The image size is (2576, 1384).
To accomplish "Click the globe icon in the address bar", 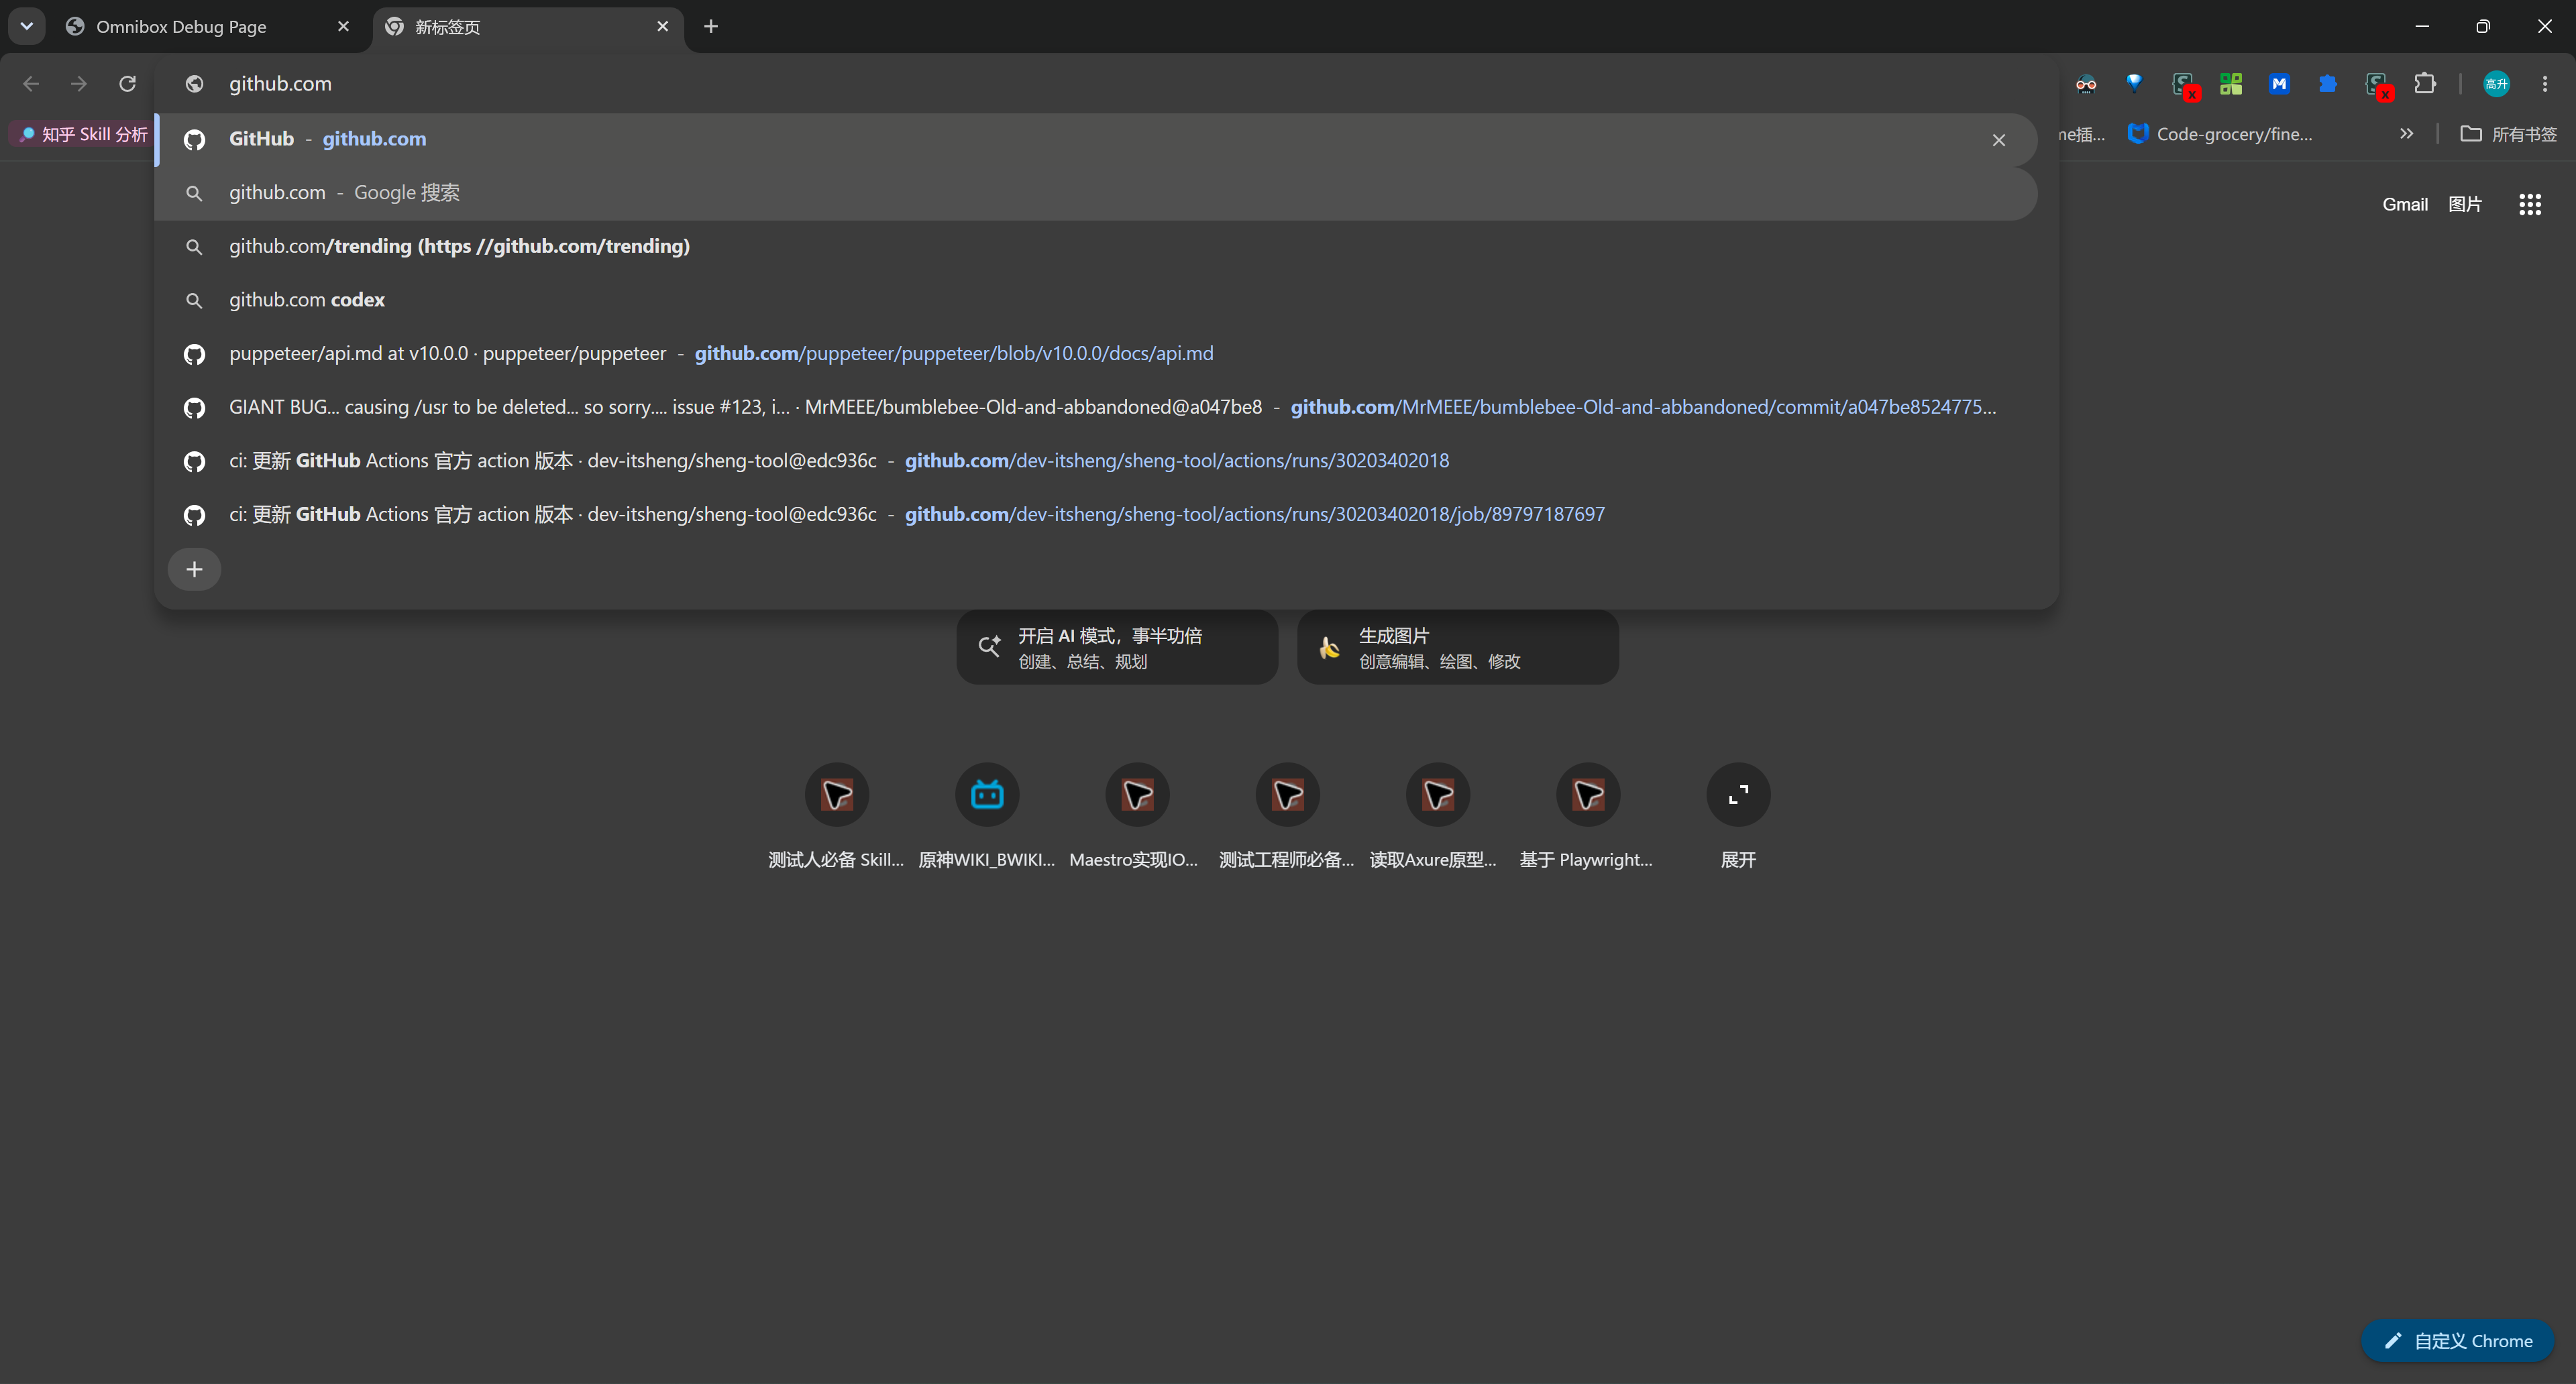I will [x=194, y=84].
